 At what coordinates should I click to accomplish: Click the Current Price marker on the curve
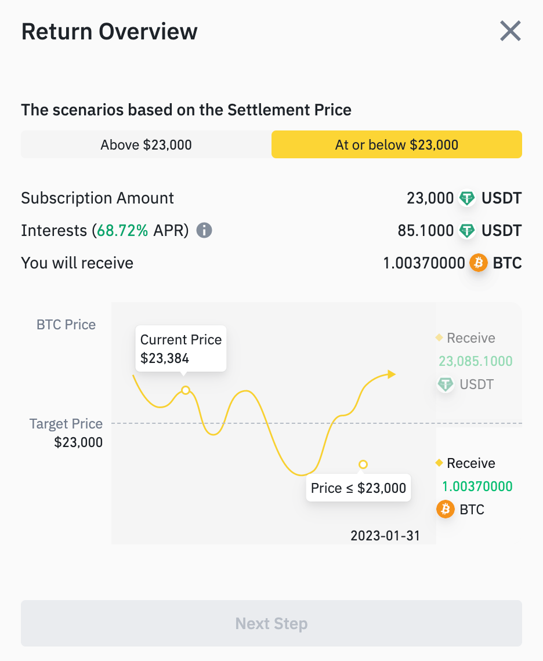186,390
